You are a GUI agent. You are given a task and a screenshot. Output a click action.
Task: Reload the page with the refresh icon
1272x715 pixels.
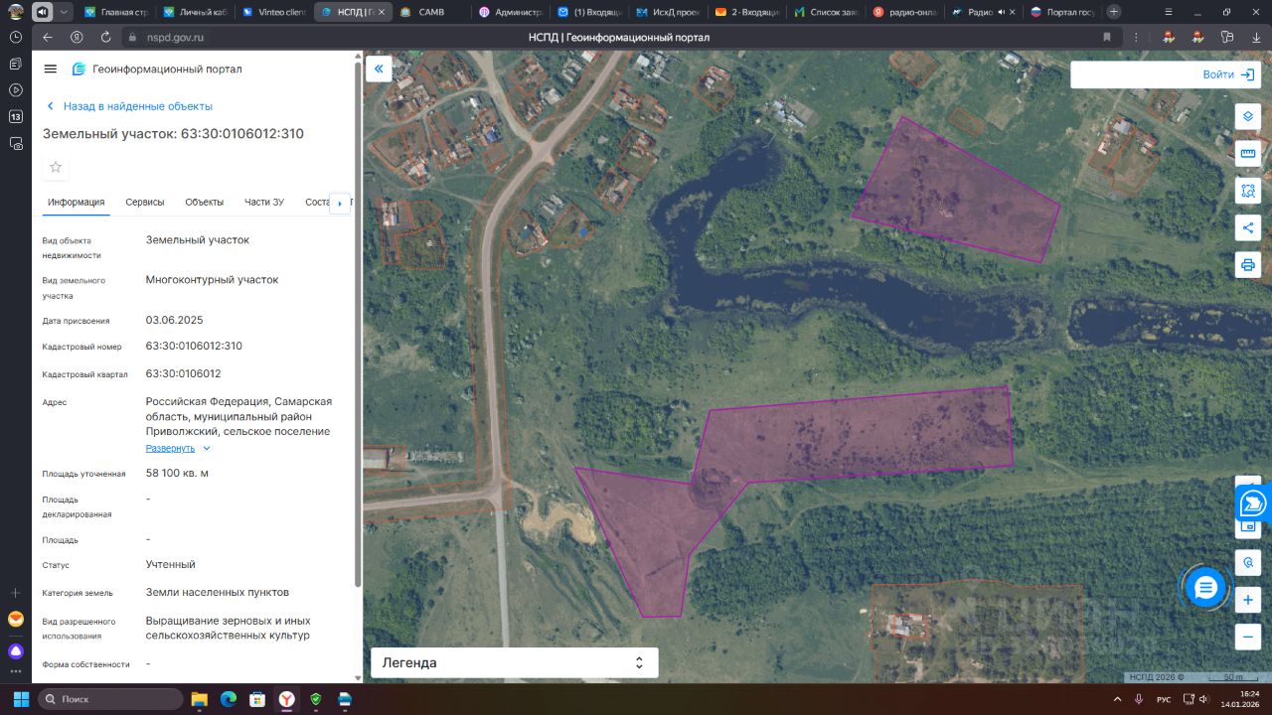coord(105,37)
